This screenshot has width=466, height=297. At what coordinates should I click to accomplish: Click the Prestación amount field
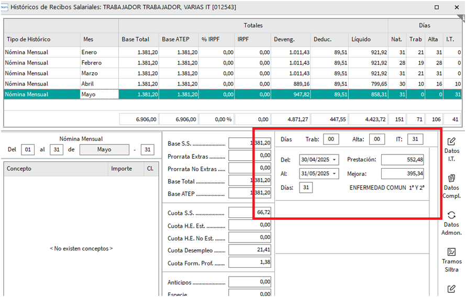pyautogui.click(x=402, y=160)
